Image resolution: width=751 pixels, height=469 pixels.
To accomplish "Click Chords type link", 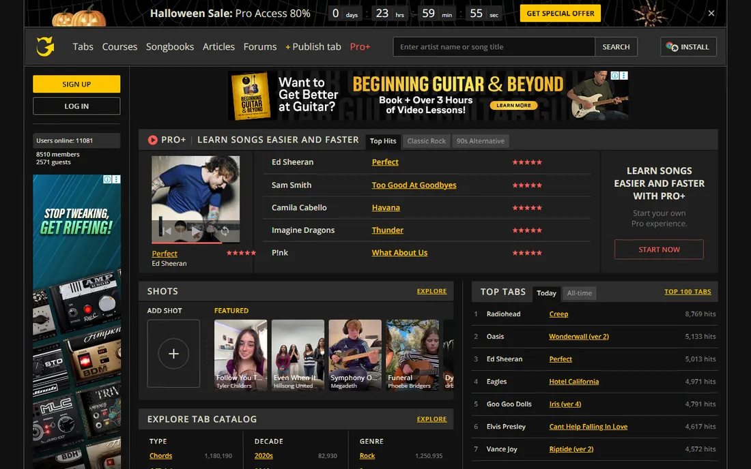I will click(160, 455).
